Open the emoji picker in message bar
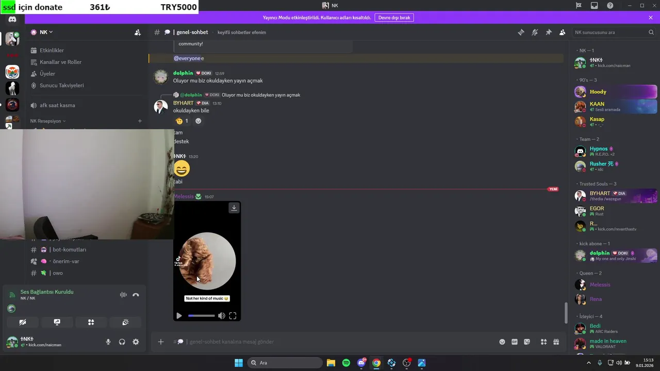The width and height of the screenshot is (660, 371). click(x=502, y=342)
